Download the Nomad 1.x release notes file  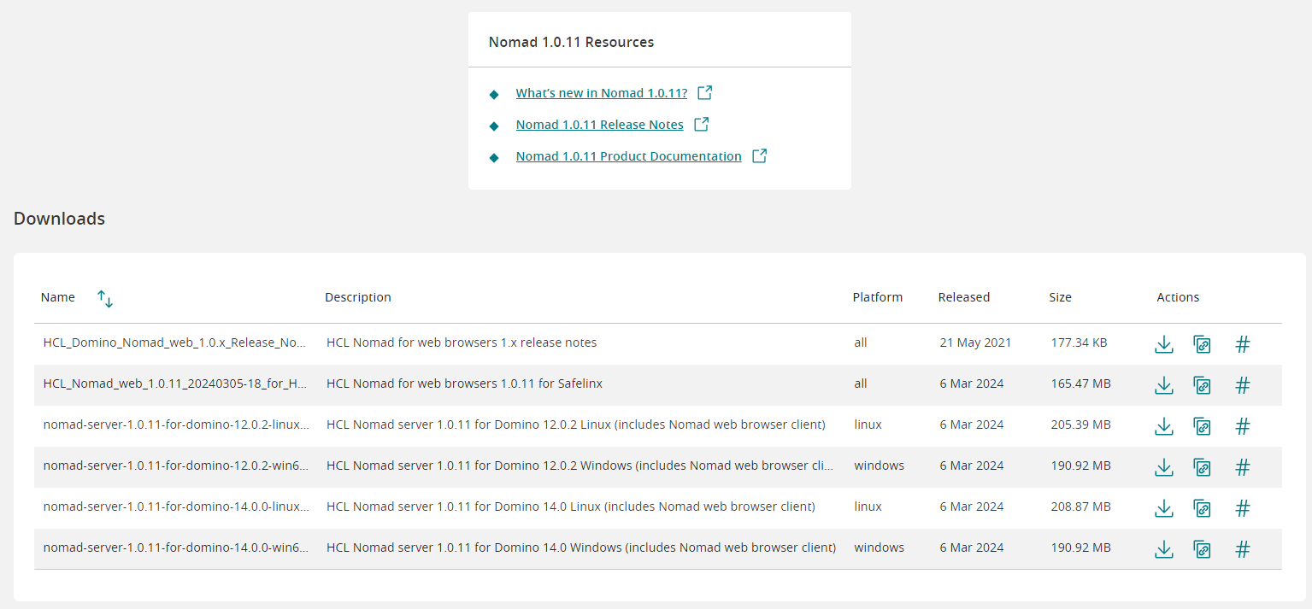[x=1163, y=344]
